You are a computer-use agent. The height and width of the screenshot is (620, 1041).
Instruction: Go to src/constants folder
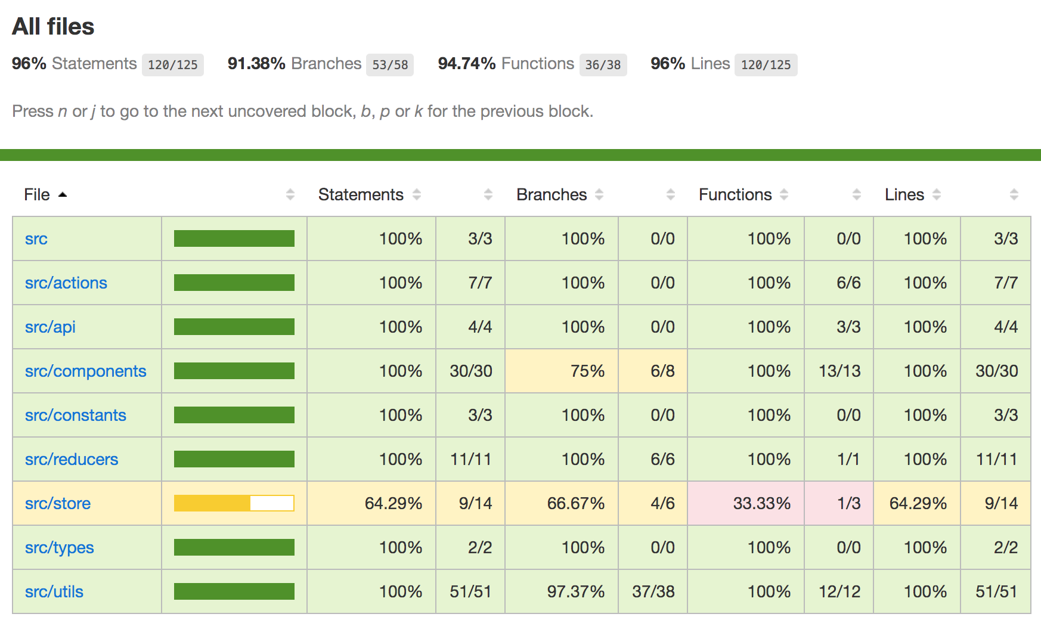pyautogui.click(x=76, y=416)
